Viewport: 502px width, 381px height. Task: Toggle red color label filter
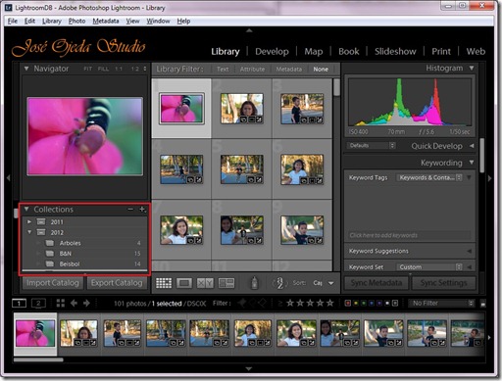tap(348, 304)
